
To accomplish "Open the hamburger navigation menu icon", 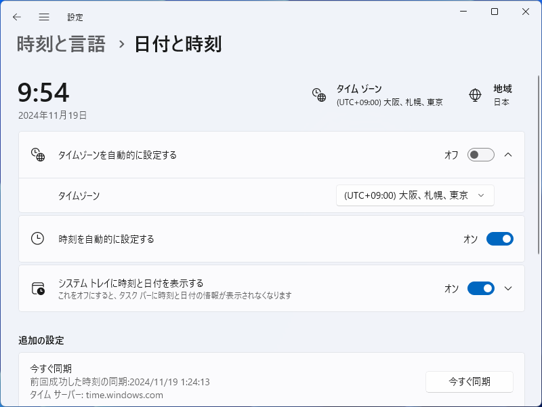I will (x=43, y=17).
